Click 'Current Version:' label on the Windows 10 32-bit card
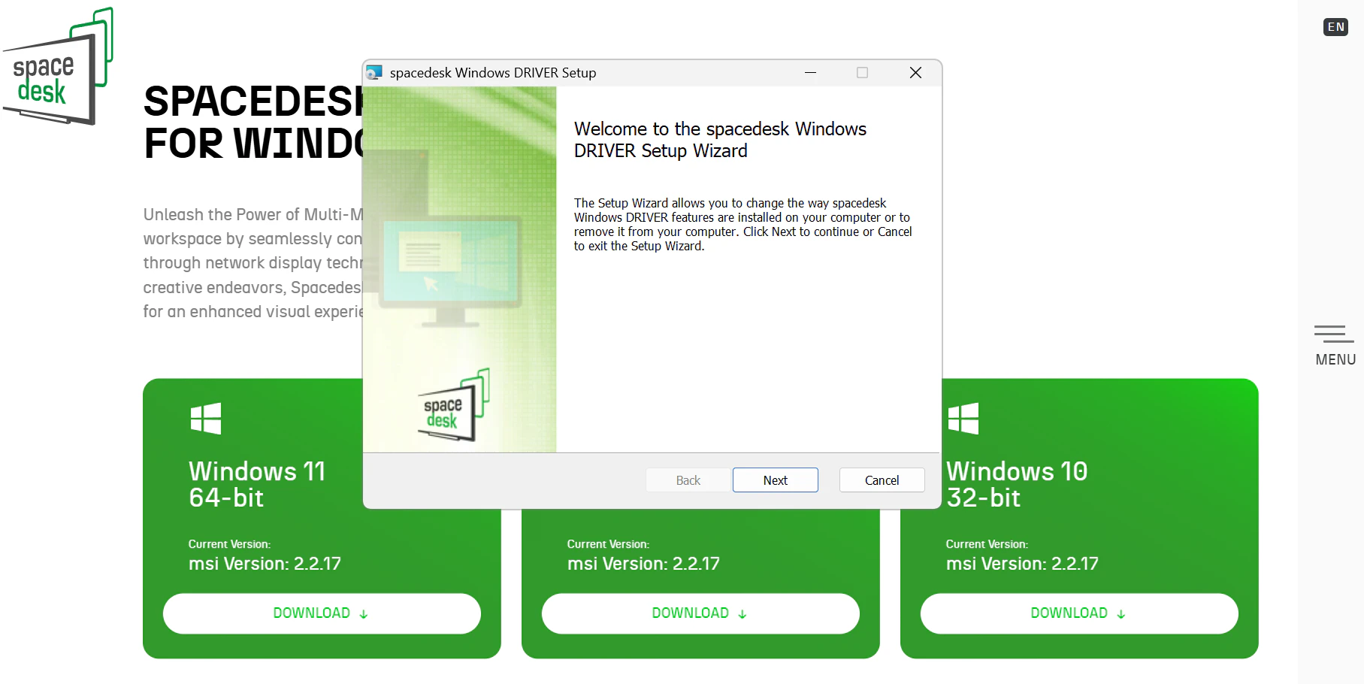Viewport: 1364px width, 684px height. [987, 544]
